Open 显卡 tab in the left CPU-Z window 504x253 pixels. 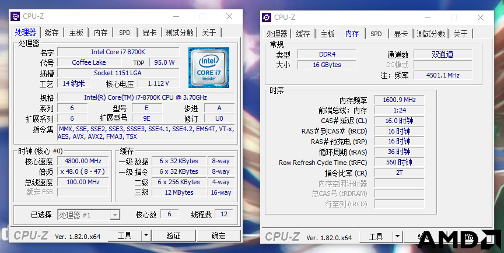tap(149, 33)
